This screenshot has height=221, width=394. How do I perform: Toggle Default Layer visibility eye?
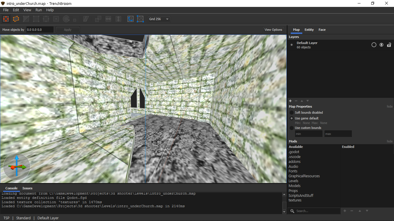[381, 45]
